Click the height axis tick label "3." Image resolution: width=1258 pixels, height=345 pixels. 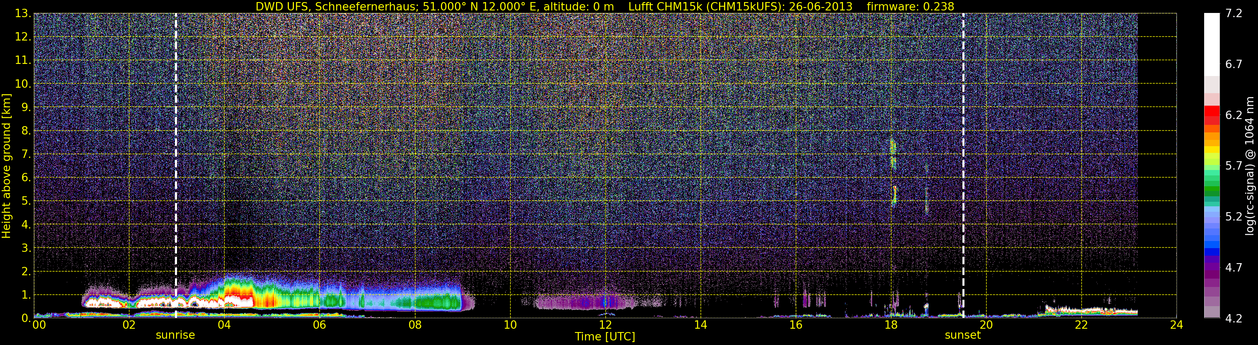(26, 248)
